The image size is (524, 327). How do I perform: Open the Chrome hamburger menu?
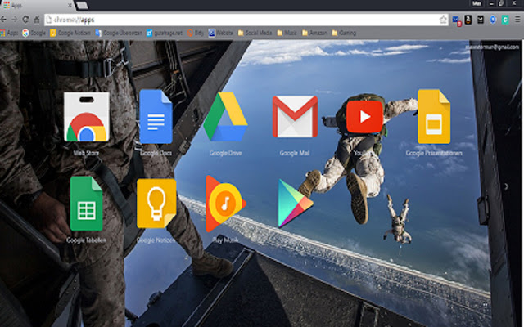click(x=517, y=20)
